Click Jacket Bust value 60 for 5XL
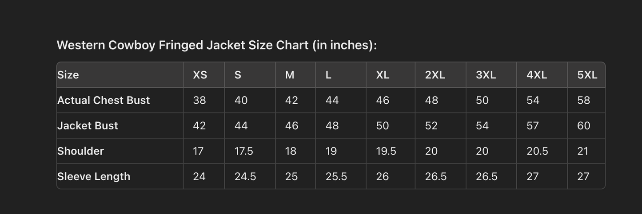 584,126
